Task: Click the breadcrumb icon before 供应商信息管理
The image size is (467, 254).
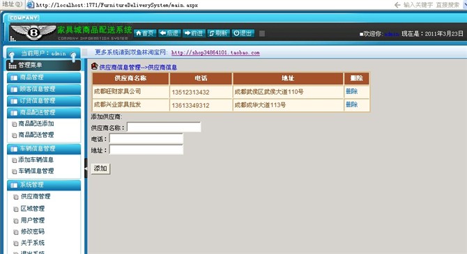Action: point(94,66)
